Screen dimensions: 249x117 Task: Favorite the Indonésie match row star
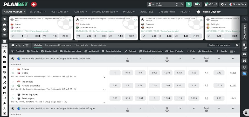(12, 86)
